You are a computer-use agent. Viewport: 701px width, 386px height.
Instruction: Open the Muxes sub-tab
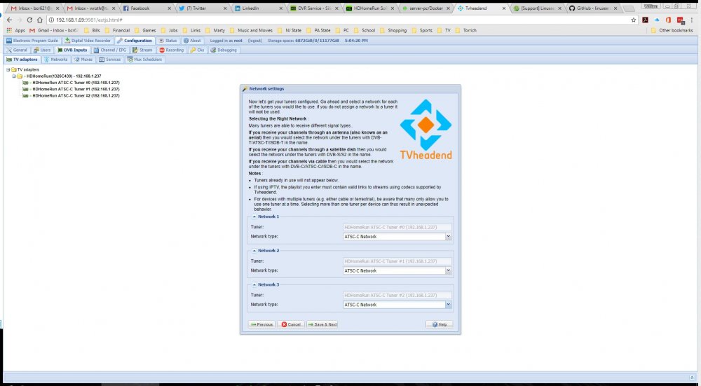click(83, 60)
